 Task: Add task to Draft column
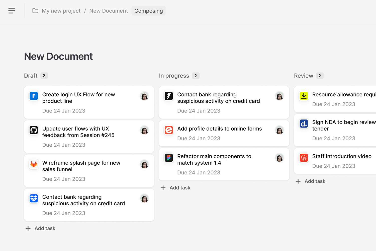click(x=40, y=228)
